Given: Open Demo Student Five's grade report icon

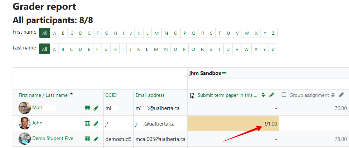Looking at the screenshot, I should click(88, 139).
